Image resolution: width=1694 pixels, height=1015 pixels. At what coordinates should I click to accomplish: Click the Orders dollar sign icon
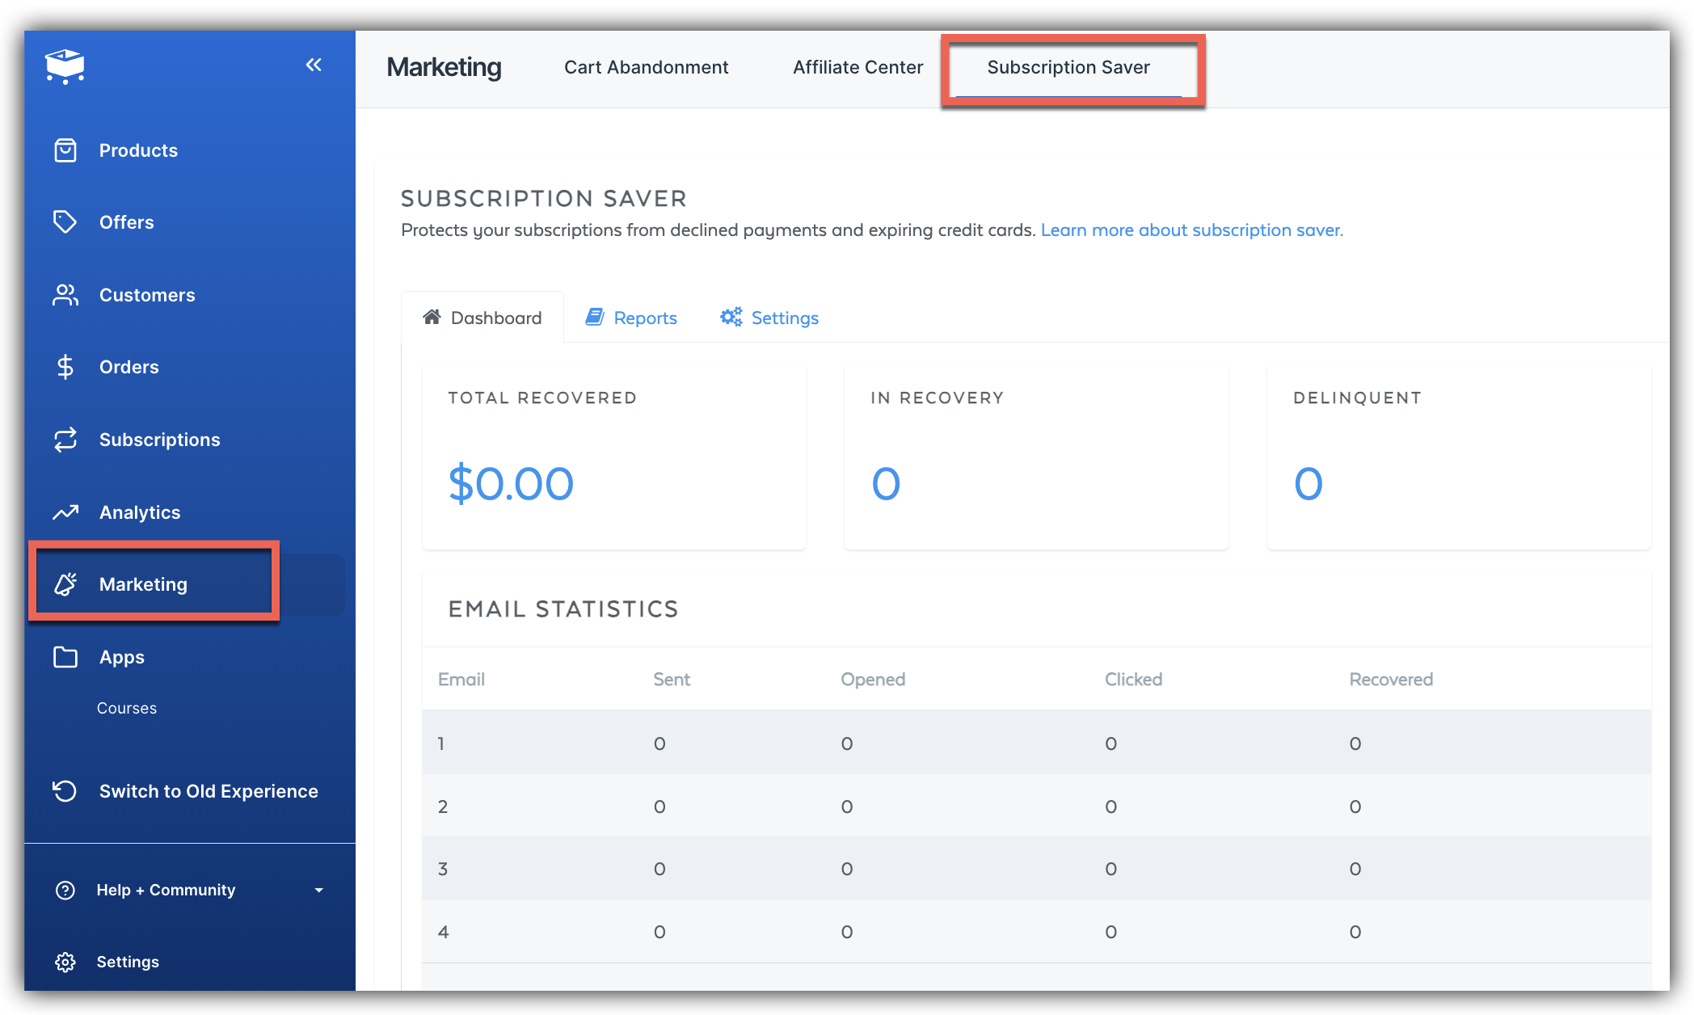65,367
